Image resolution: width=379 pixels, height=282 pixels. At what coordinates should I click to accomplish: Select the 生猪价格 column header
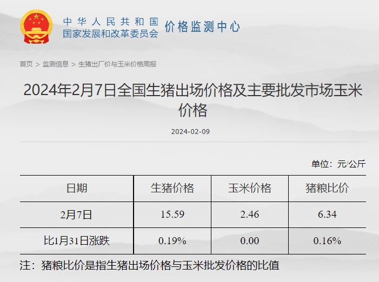[172, 188]
